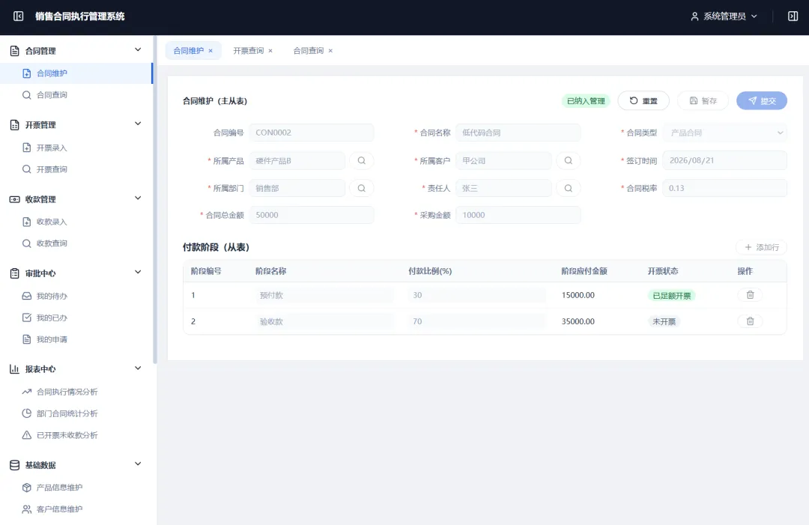
Task: Open 我的待办 in the sidebar
Action: click(x=76, y=296)
